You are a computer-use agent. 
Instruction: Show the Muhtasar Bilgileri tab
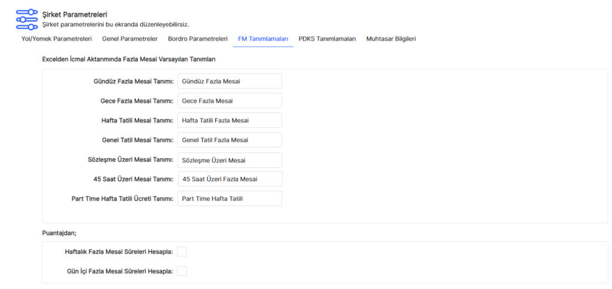click(x=391, y=39)
